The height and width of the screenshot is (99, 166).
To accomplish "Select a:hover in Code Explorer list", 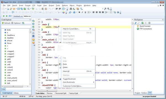I will [9, 40].
